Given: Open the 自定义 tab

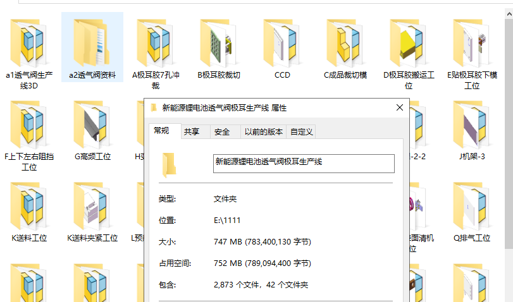Looking at the screenshot, I should [301, 131].
